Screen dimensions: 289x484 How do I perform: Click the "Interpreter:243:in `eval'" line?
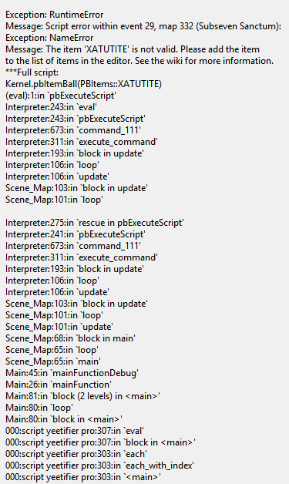(51, 107)
